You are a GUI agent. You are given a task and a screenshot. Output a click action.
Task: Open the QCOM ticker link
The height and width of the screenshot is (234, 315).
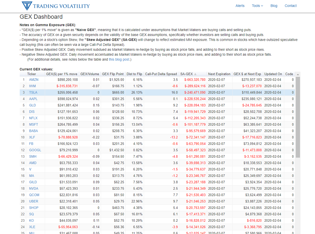[34, 195]
